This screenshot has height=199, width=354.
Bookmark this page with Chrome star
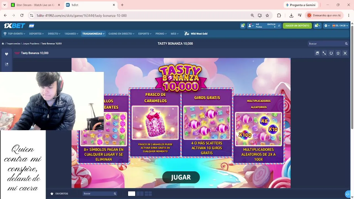267,15
